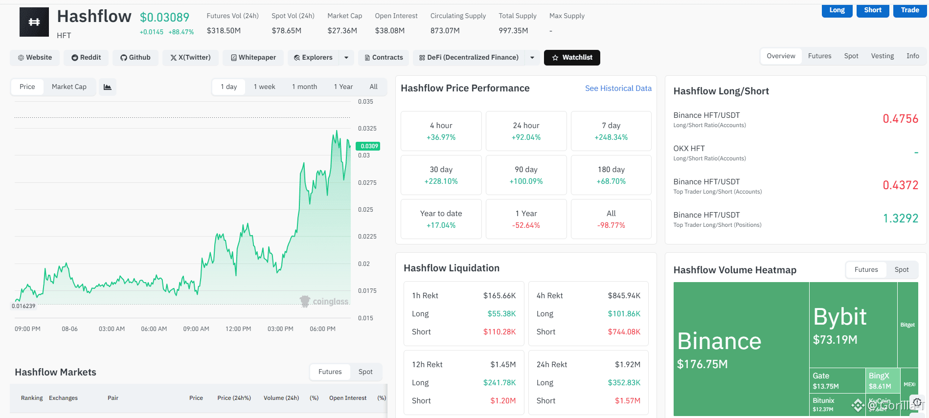
Task: Switch to the Vesting tab
Action: pyautogui.click(x=882, y=56)
